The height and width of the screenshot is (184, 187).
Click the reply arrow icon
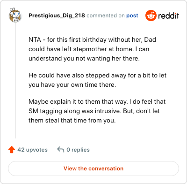(61, 150)
